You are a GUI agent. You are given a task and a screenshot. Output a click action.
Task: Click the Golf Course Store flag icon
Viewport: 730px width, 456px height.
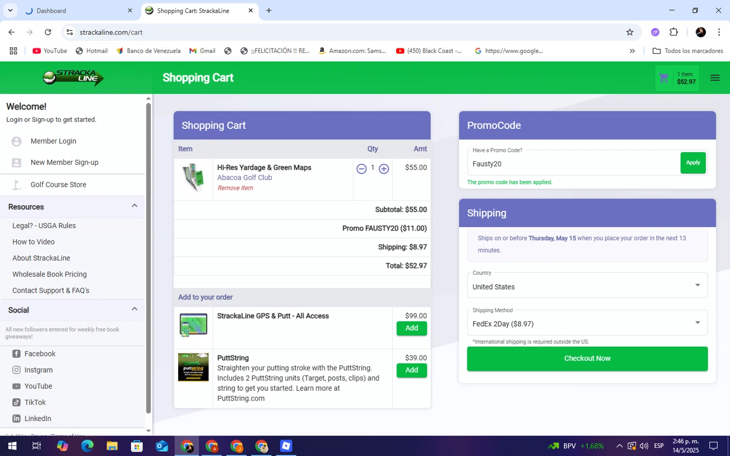coord(17,185)
